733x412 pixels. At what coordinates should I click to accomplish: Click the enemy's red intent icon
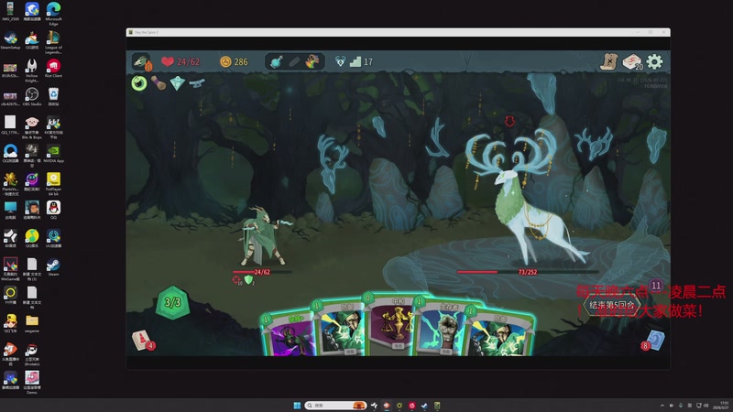[509, 122]
